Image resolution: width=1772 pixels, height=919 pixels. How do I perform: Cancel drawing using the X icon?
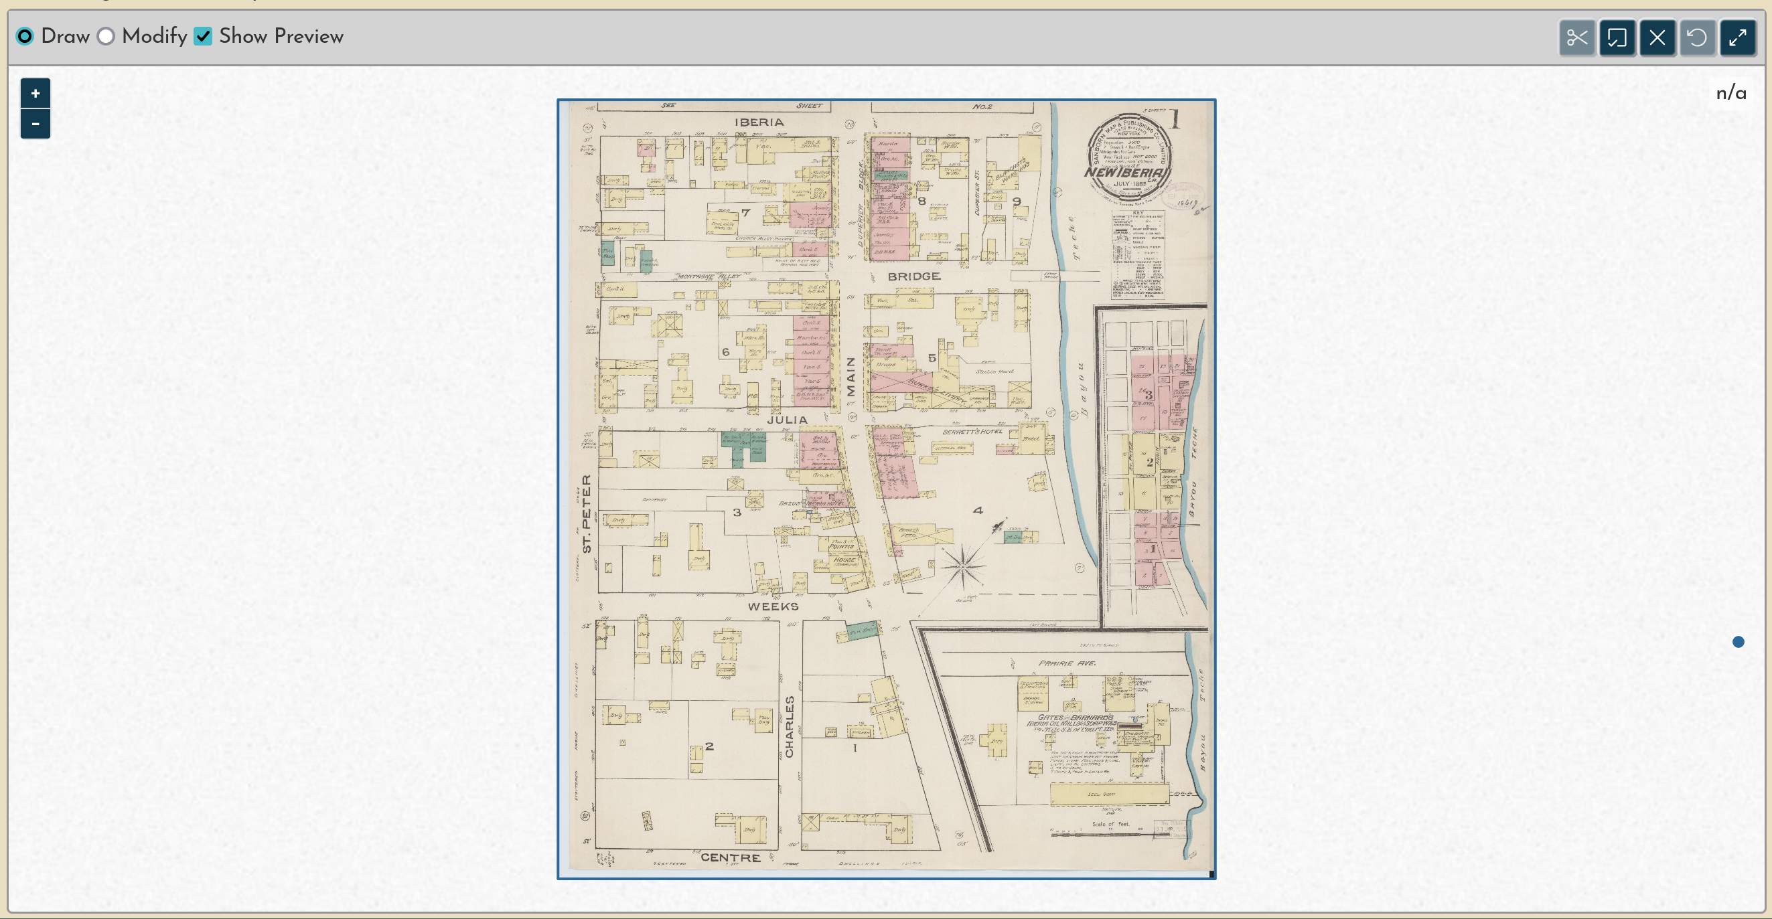tap(1657, 37)
